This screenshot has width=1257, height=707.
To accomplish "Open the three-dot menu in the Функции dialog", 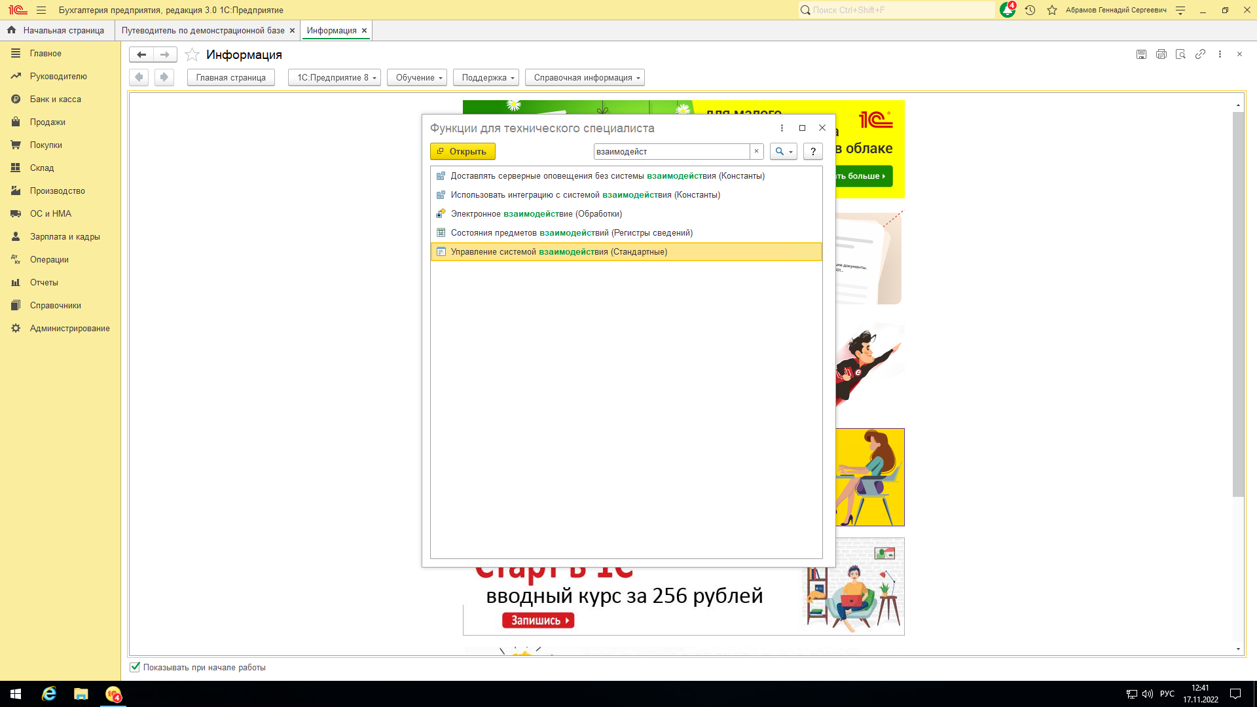I will click(x=782, y=128).
